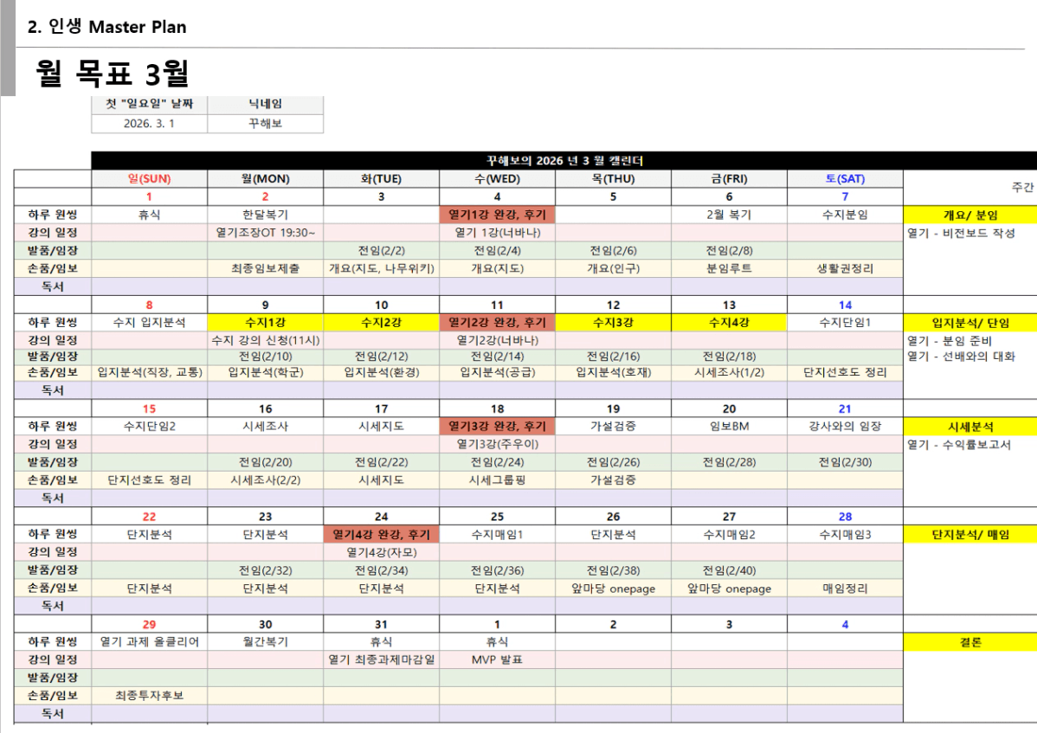Select the 일(SUN) column header
Viewport: 1037px width, 733px height.
(x=149, y=179)
